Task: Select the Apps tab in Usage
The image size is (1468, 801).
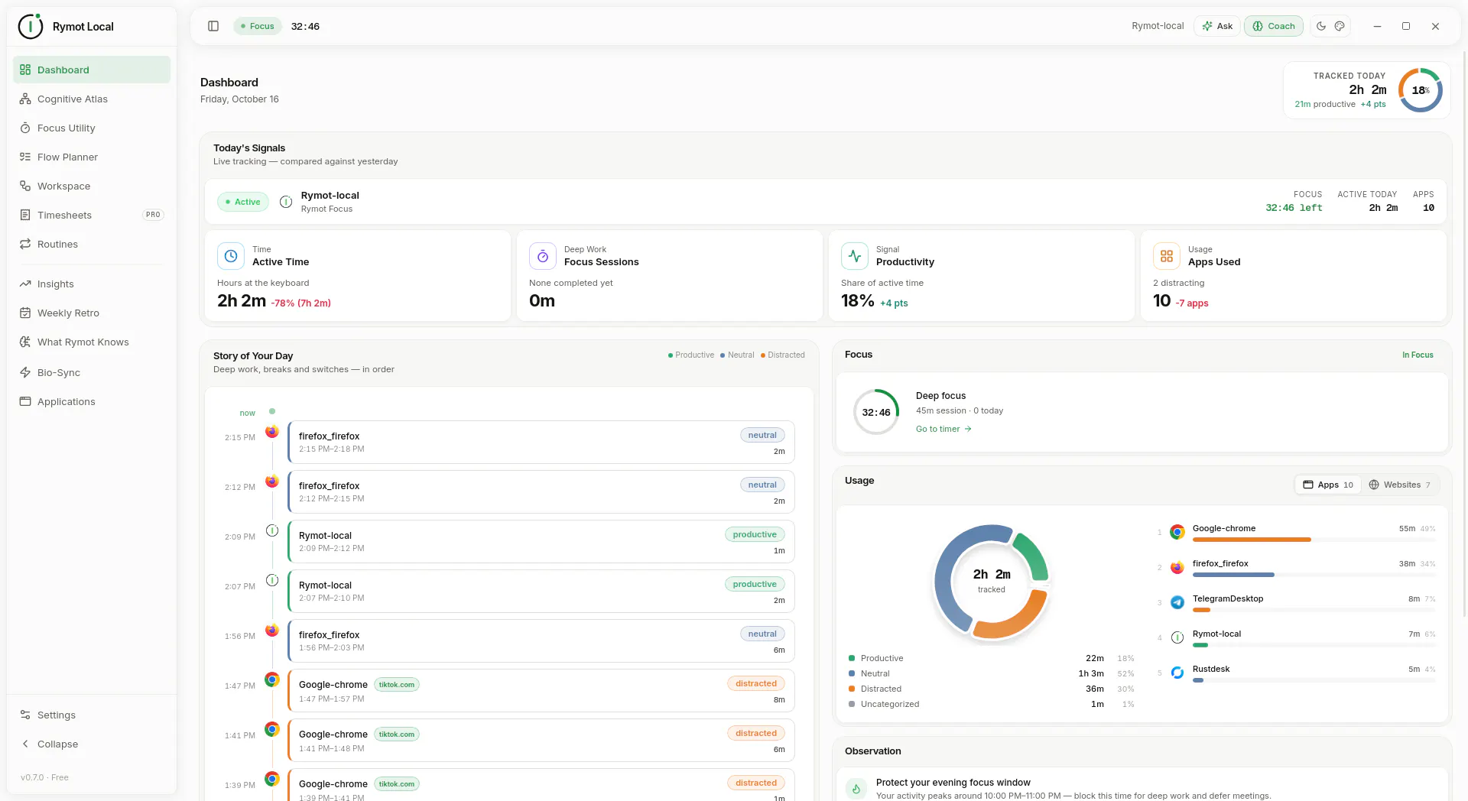Action: tap(1328, 485)
